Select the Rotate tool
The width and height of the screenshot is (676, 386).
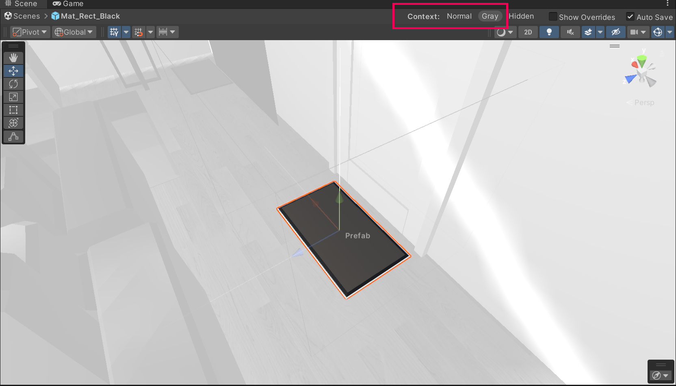click(13, 84)
